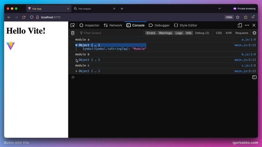
Task: Open the list all tabs dropdown
Action: (219, 9)
